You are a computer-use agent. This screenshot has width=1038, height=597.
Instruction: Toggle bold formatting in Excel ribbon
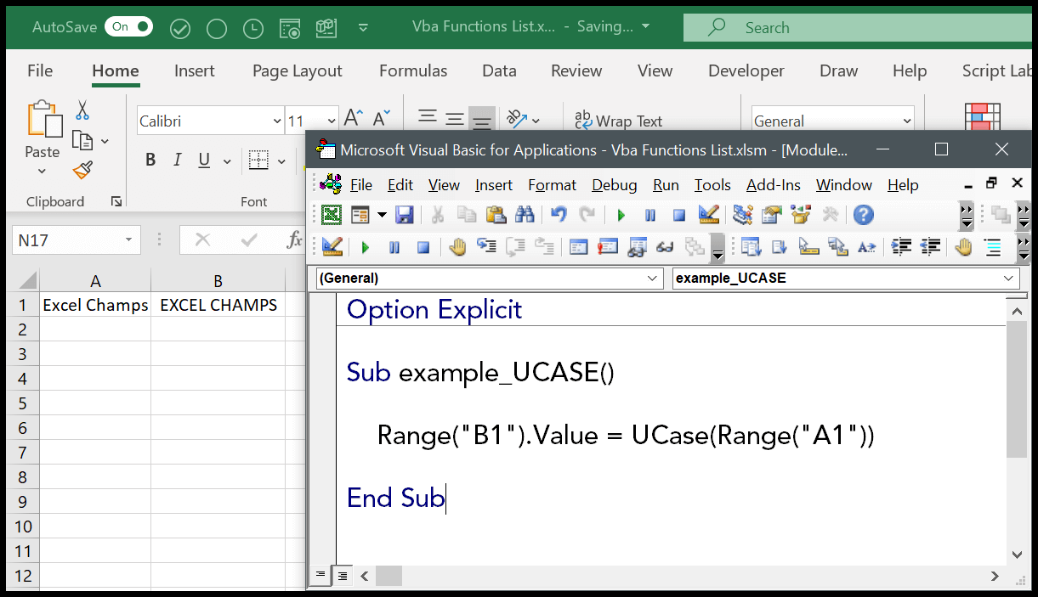click(150, 159)
